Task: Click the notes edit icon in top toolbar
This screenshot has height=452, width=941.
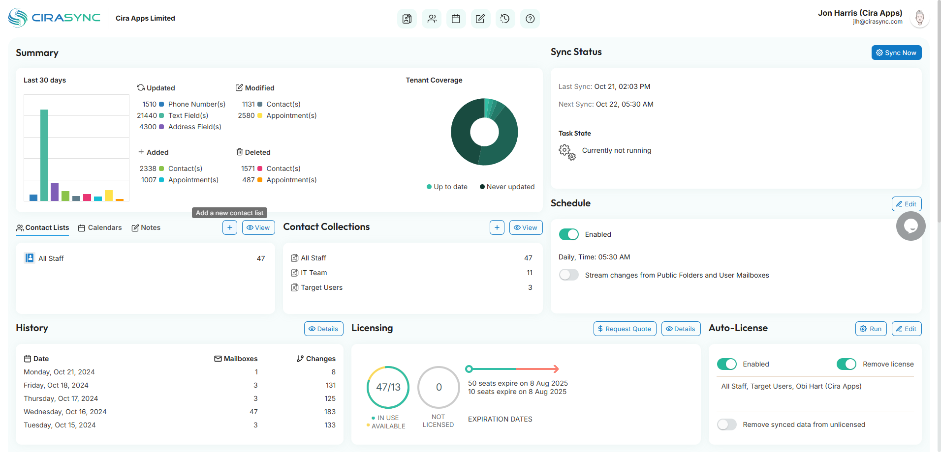Action: pyautogui.click(x=480, y=19)
